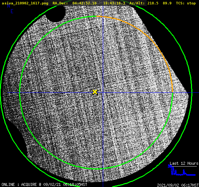Click where horizontal line meets inner green circle right
This screenshot has width=199, height=187.
click(172, 93)
